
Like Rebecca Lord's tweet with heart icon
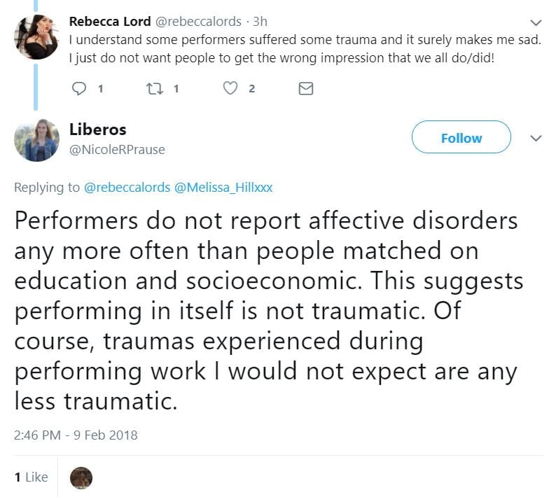click(x=230, y=89)
